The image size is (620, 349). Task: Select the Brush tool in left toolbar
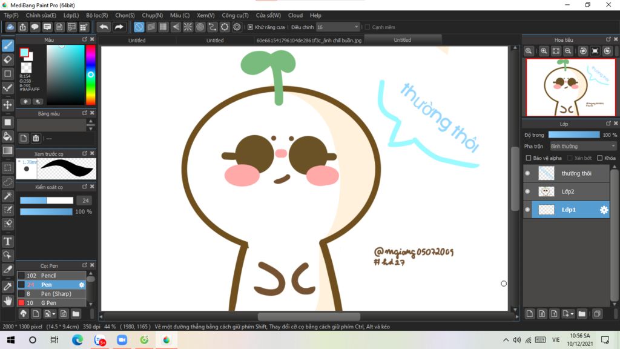[x=7, y=45]
